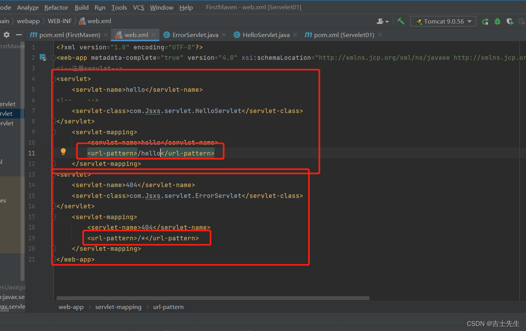This screenshot has width=526, height=331.
Task: Switch to the pom.xml (FirstMaven) tab
Action: (69, 35)
